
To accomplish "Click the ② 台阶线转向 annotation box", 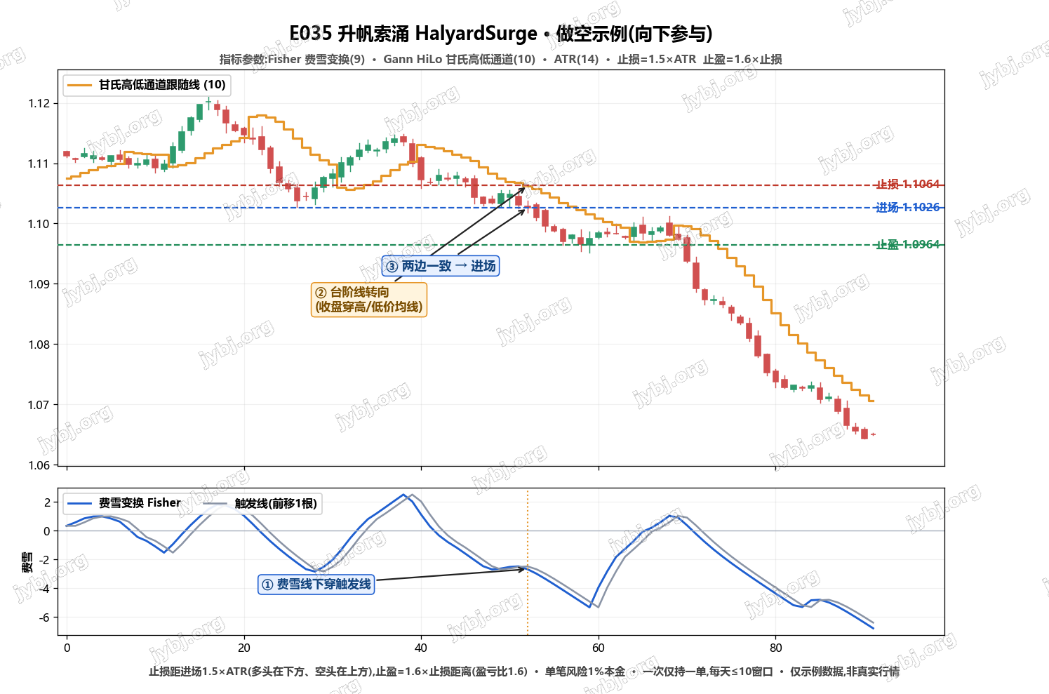I will [369, 300].
